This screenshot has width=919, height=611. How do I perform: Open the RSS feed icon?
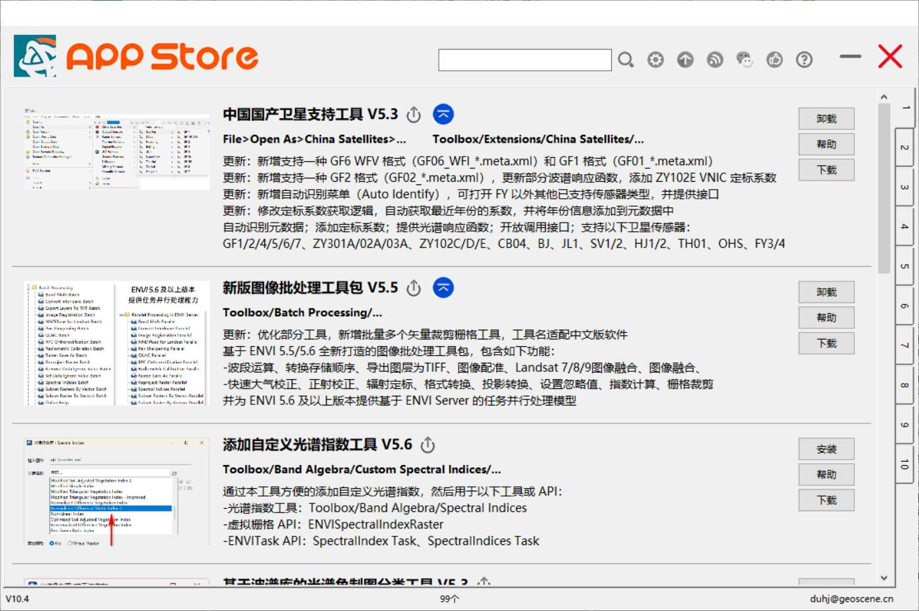click(x=714, y=59)
